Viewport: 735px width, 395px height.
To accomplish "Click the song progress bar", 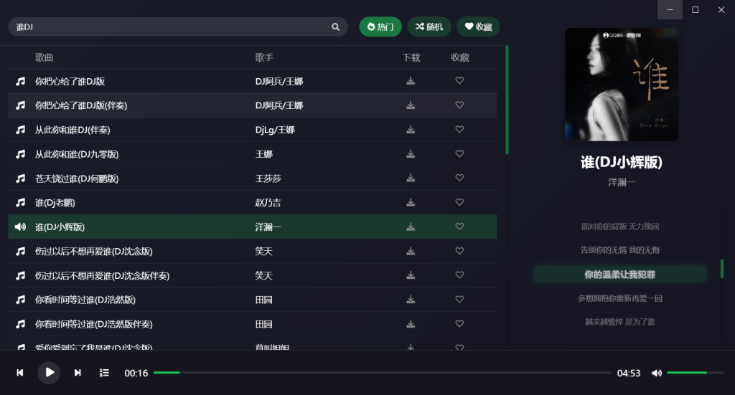I will [380, 373].
